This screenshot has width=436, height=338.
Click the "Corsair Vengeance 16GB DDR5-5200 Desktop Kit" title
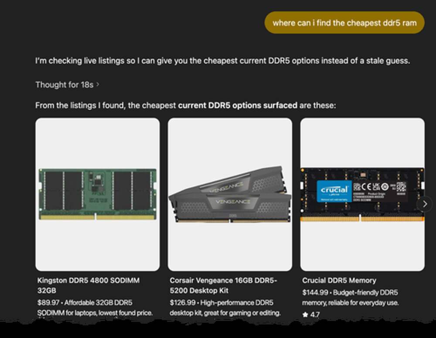(x=223, y=285)
